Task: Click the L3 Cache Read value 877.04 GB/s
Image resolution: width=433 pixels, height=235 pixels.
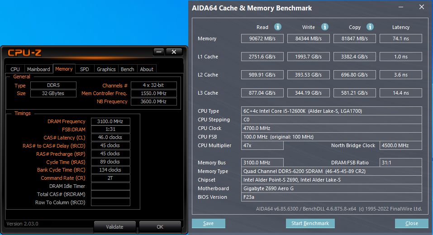Action: [x=262, y=93]
